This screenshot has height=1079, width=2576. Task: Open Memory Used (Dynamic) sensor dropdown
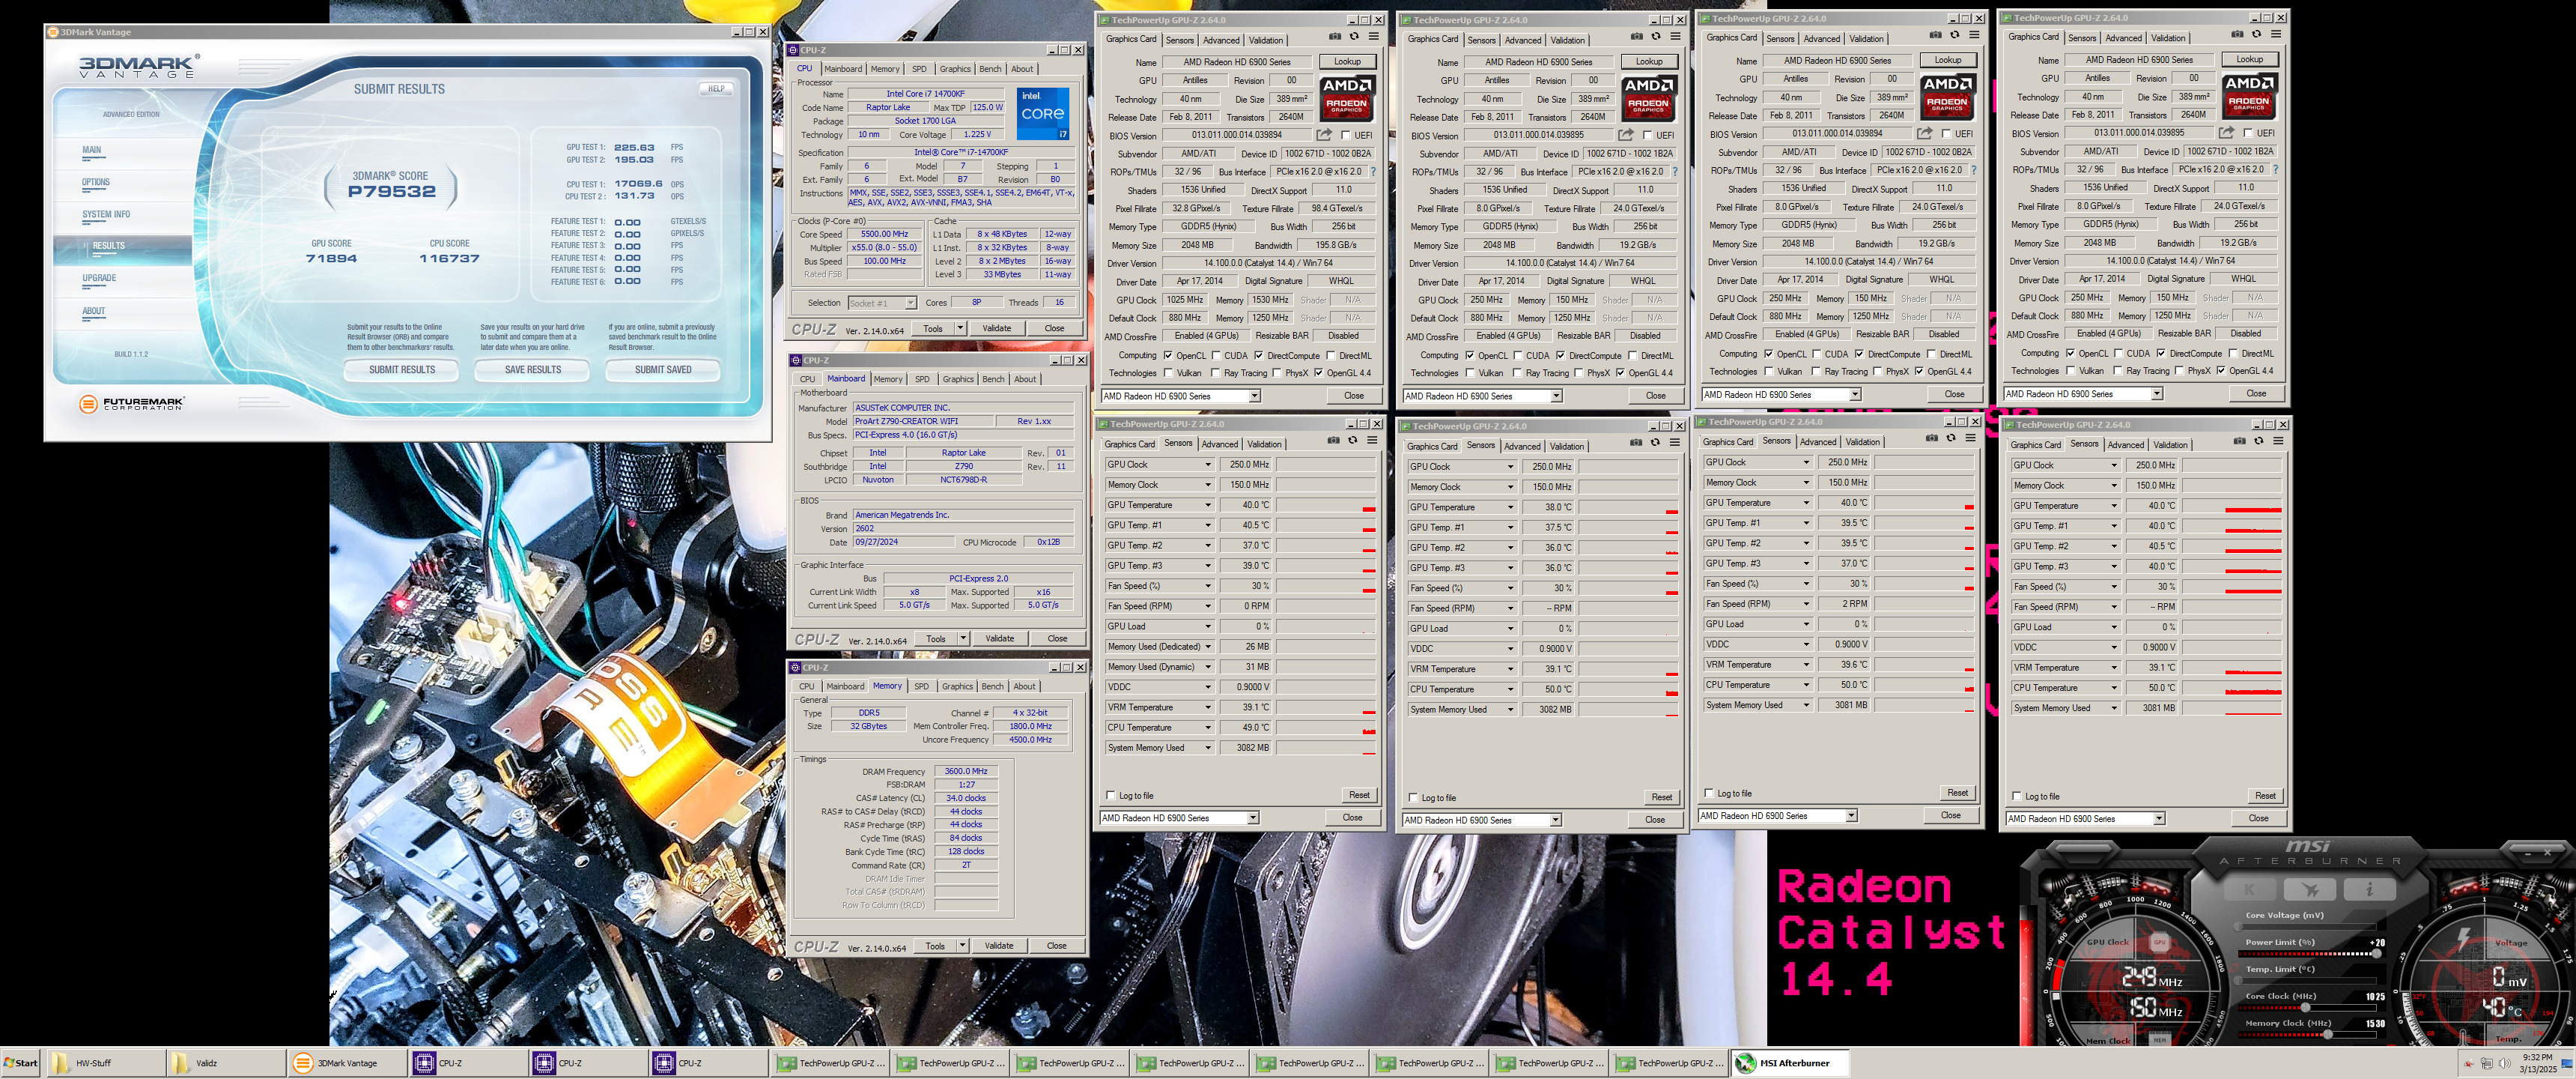[x=1207, y=667]
